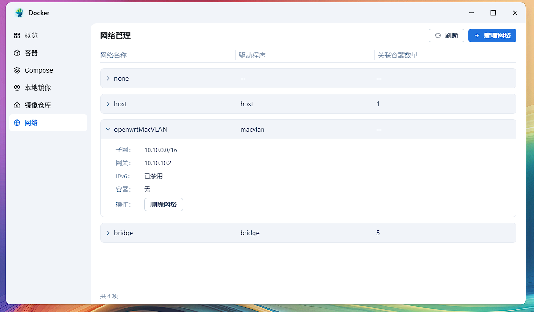Maximize the Docker window
Viewport: 534px width, 312px height.
493,13
